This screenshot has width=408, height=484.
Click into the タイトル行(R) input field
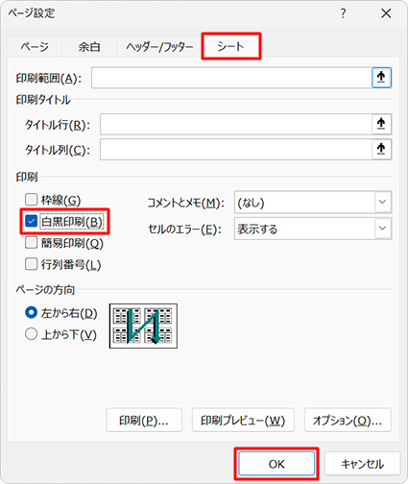click(236, 124)
